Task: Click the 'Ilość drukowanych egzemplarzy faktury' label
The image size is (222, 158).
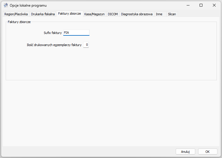Action: click(x=54, y=45)
